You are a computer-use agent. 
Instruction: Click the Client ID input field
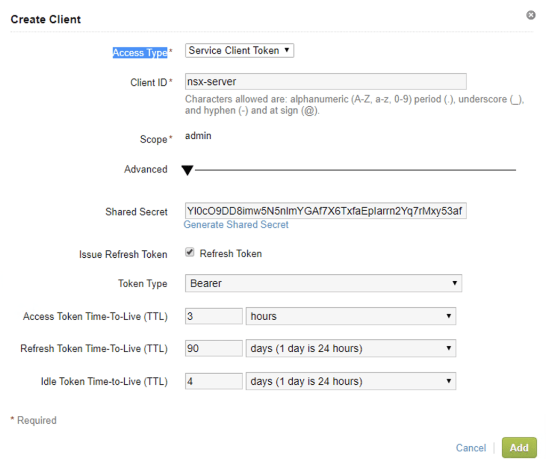click(325, 82)
